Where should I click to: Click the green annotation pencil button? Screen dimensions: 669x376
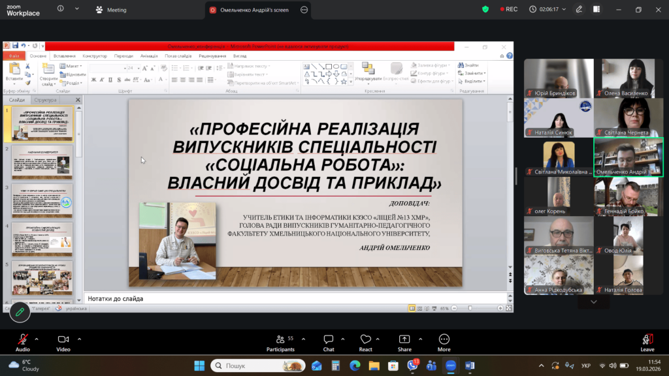click(20, 313)
